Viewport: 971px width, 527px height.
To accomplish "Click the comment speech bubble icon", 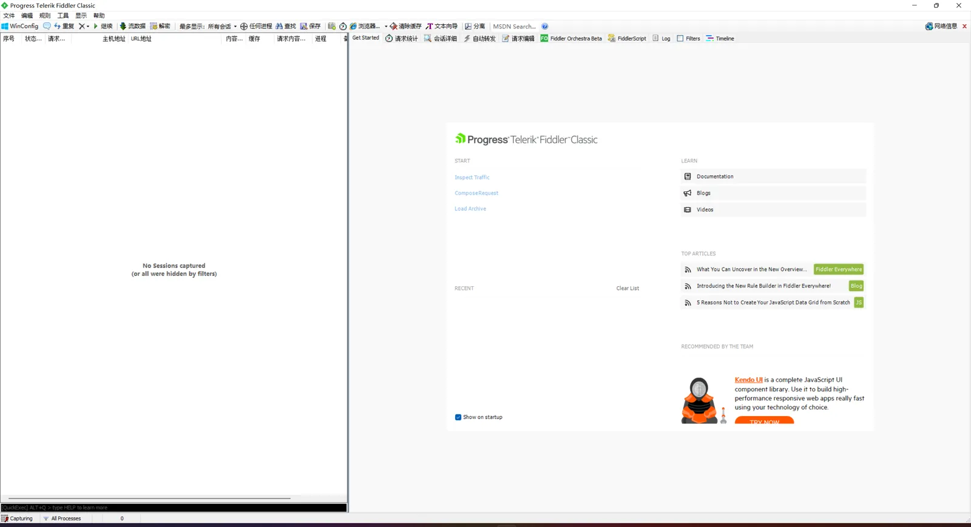I will 47,26.
